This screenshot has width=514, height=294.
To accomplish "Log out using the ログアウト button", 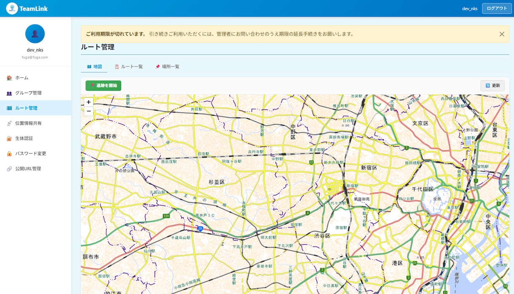I will [497, 8].
